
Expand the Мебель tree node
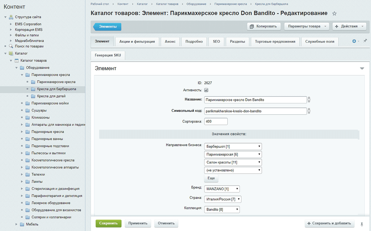(16, 224)
